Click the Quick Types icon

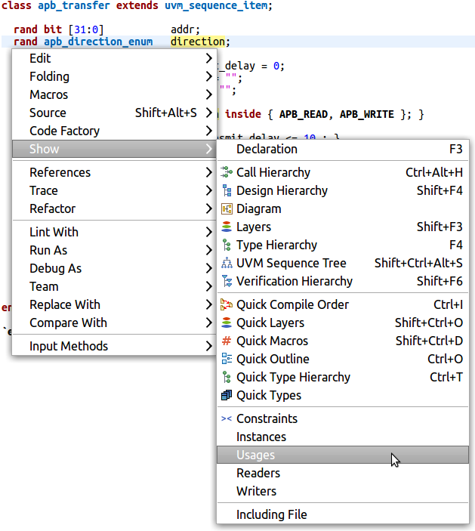pos(227,395)
